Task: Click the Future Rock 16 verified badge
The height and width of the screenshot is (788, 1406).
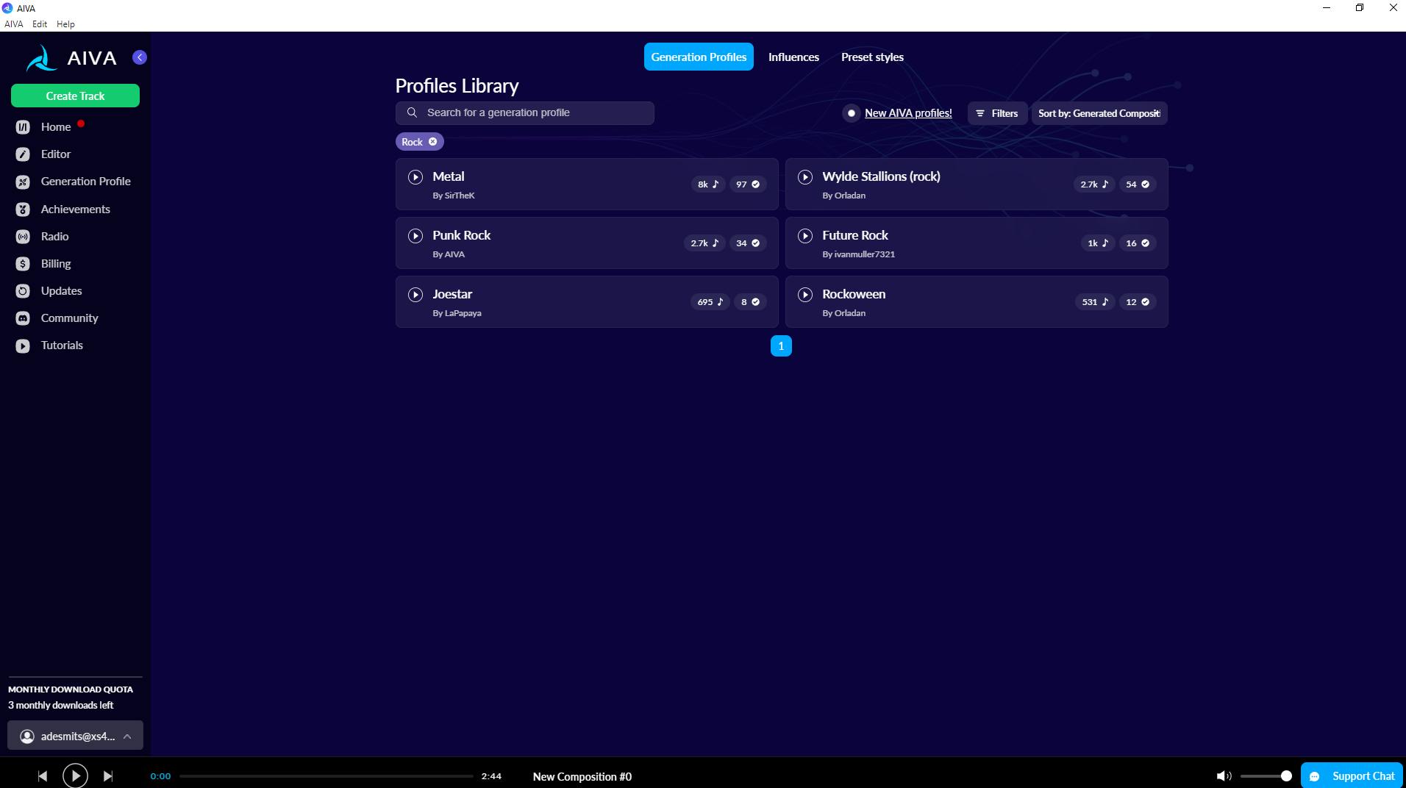Action: click(1138, 243)
